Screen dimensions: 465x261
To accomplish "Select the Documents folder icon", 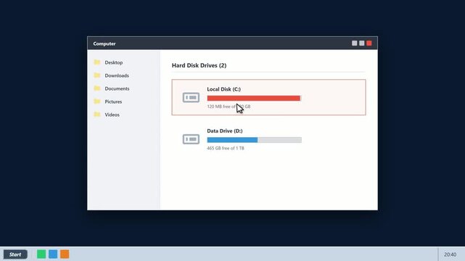I will coord(97,88).
